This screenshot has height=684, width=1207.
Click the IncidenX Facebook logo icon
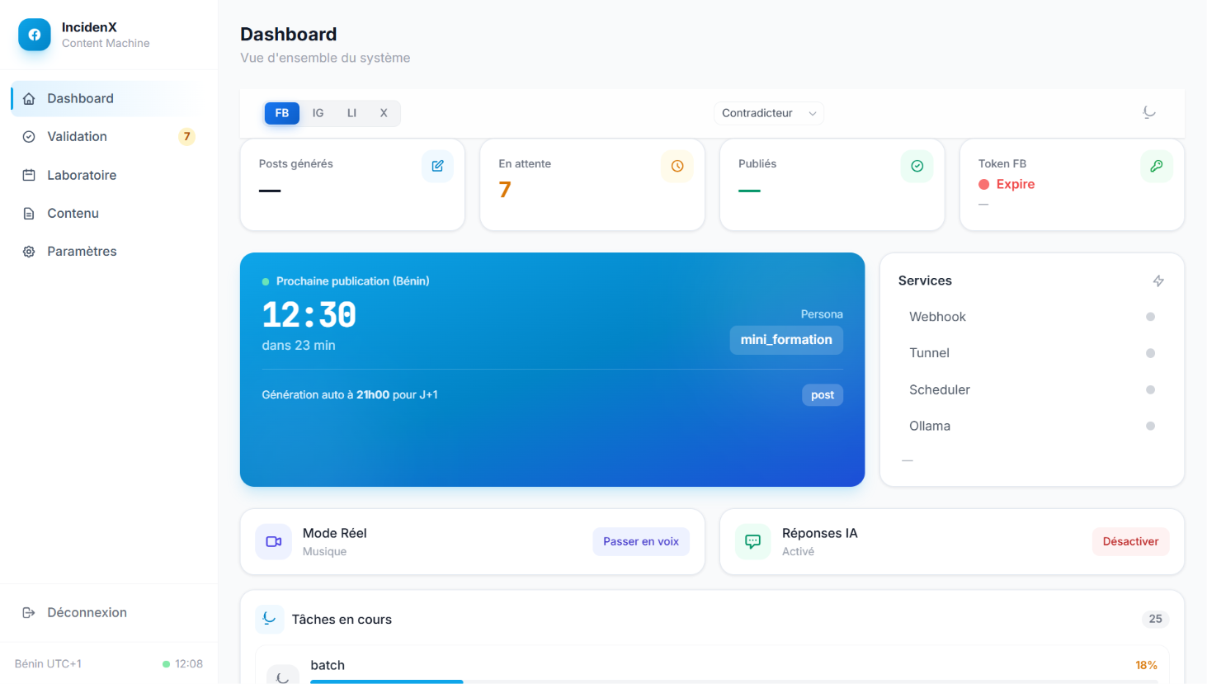click(x=35, y=35)
